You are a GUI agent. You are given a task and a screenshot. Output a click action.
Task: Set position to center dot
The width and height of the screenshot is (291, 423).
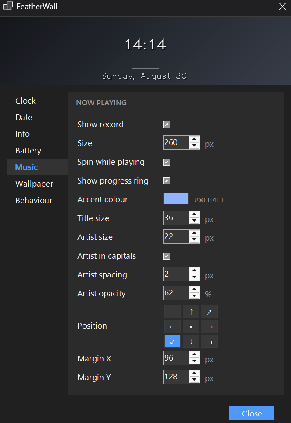191,327
